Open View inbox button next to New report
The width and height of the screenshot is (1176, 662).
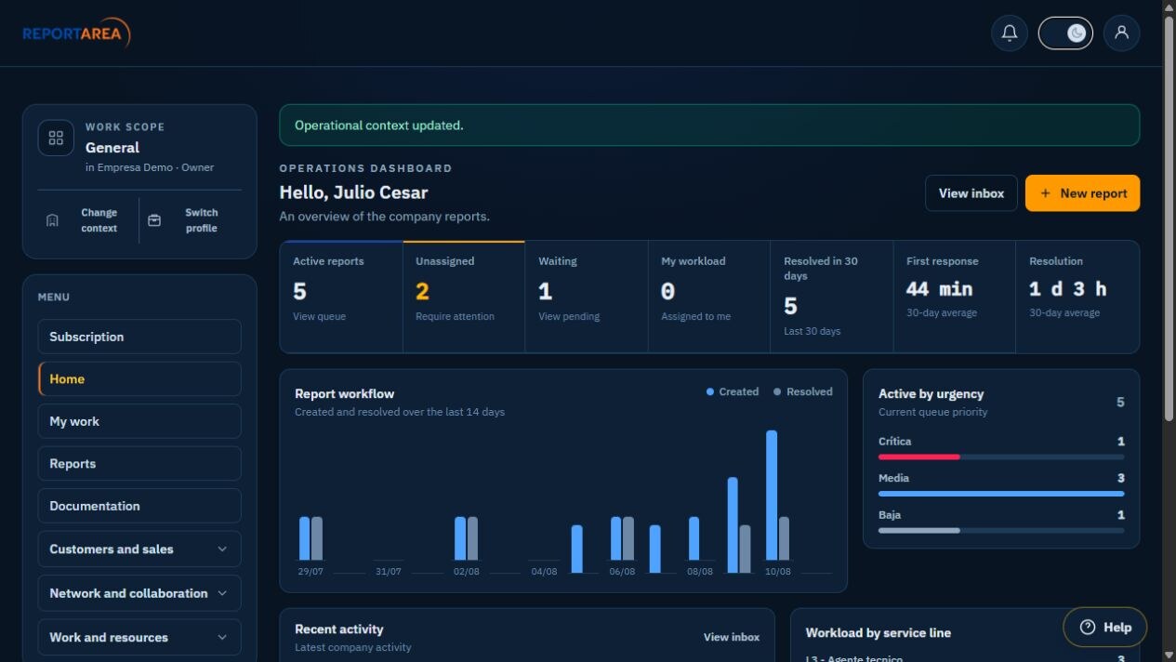(x=971, y=193)
